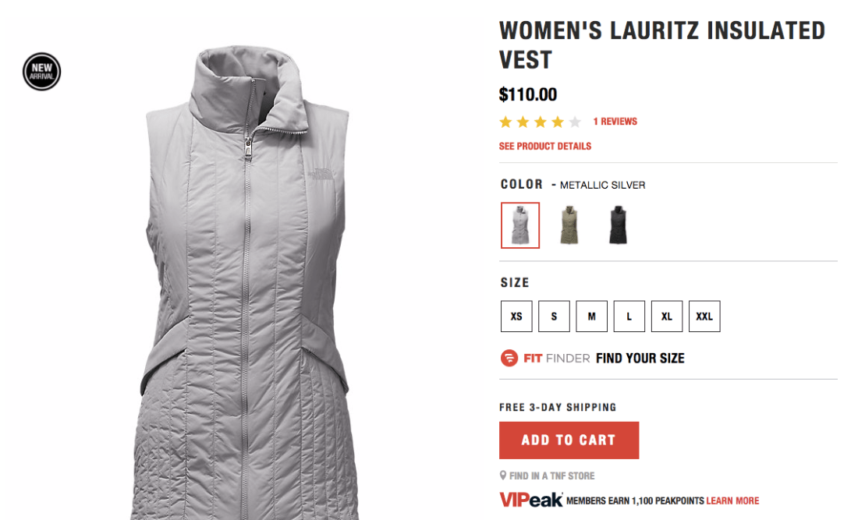Select the black vest color
The width and height of the screenshot is (858, 520).
click(x=618, y=225)
